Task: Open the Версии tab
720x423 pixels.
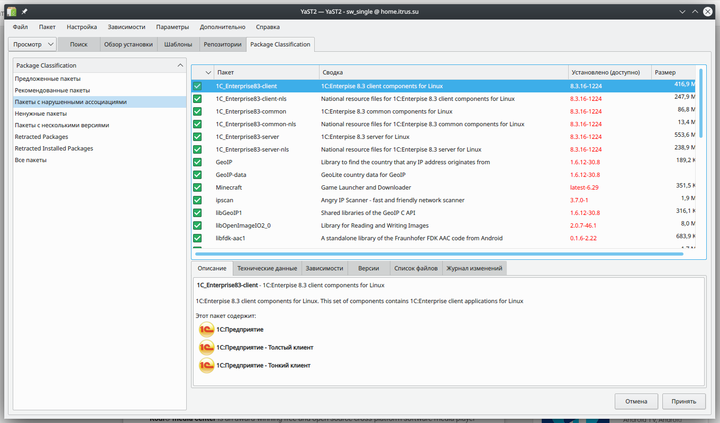Action: (x=369, y=268)
